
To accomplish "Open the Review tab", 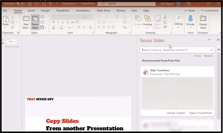I will pyautogui.click(x=121, y=11).
